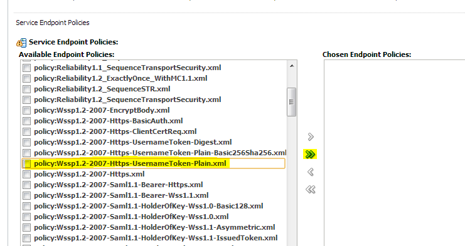Select policy:Wssp1.2-2007-Saml1.1-Bearer-Https.xml text
This screenshot has height=246, width=465.
pos(119,185)
